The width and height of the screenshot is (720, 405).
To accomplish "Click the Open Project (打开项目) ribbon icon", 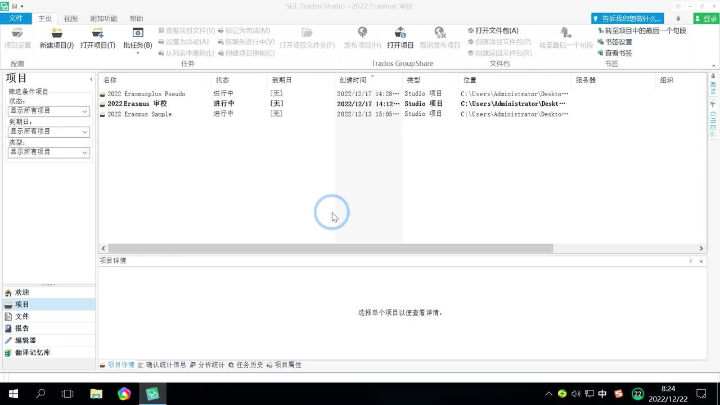I will point(98,33).
